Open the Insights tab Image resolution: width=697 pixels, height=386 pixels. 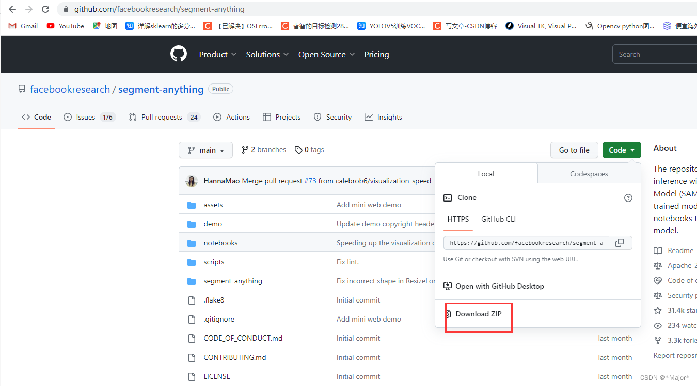(383, 117)
